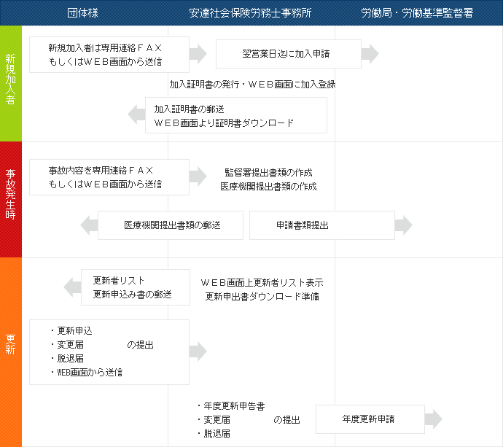Click left arrow beside 更新者リスト box
Image resolution: width=503 pixels, height=447 pixels.
click(x=72, y=287)
